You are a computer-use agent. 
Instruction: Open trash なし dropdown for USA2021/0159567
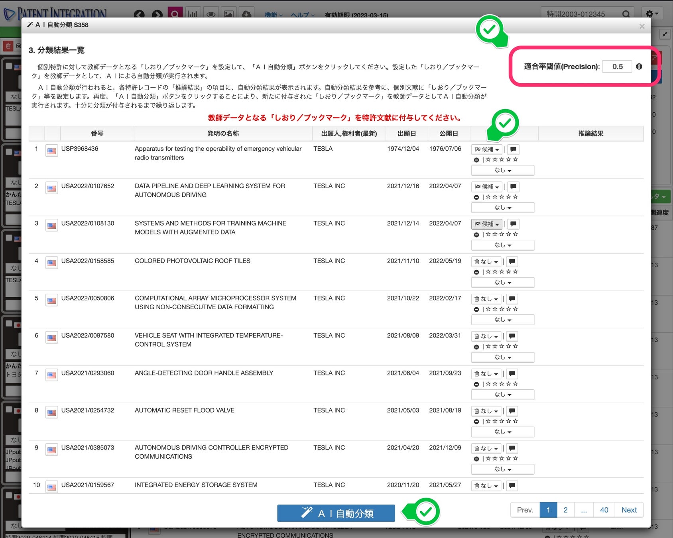(486, 486)
